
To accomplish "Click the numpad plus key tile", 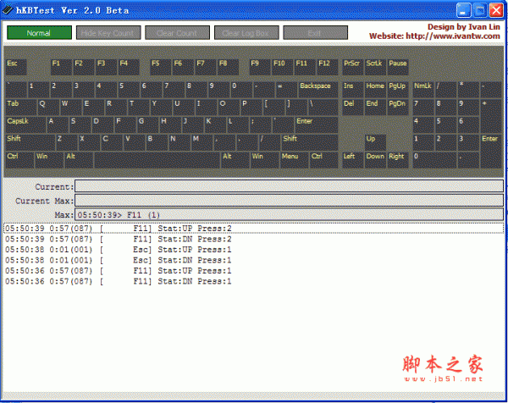I will [491, 116].
